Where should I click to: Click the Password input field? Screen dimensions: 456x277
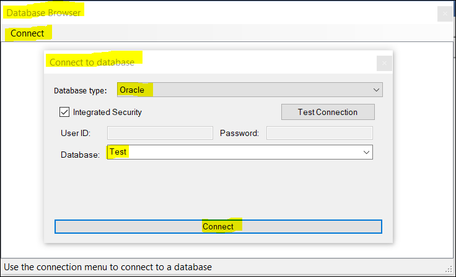(x=319, y=133)
